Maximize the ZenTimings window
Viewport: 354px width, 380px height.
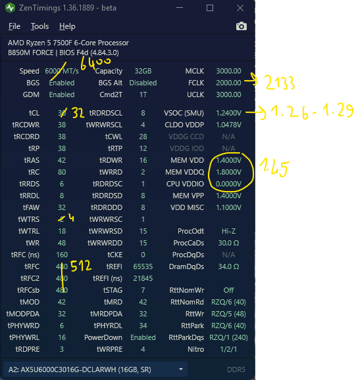pyautogui.click(x=210, y=8)
